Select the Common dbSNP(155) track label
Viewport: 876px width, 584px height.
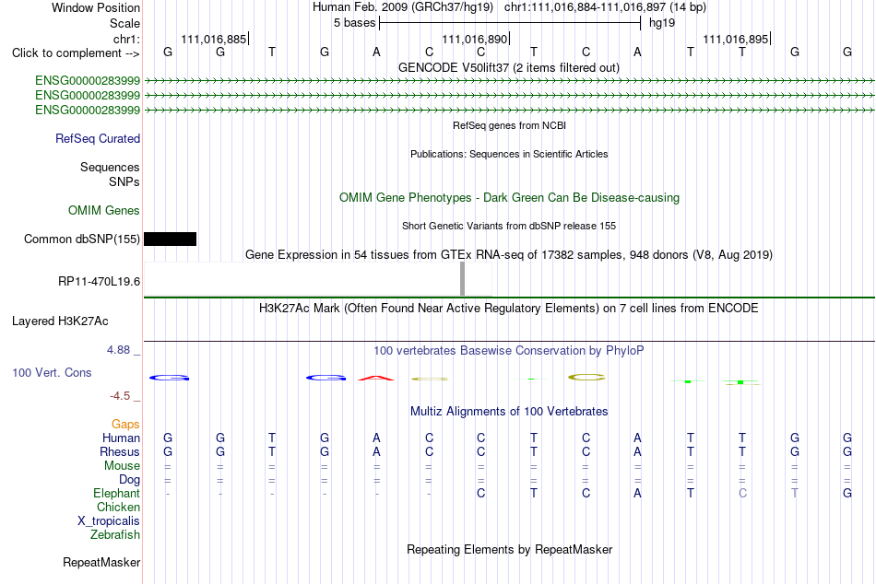tap(82, 239)
